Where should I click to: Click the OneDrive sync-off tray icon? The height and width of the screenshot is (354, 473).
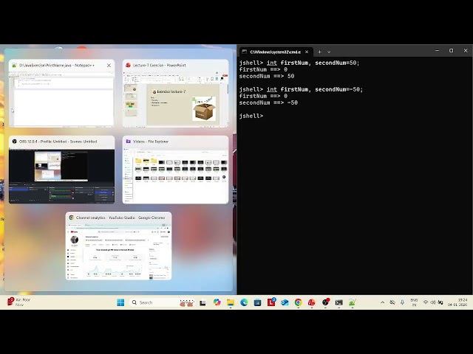tap(392, 302)
